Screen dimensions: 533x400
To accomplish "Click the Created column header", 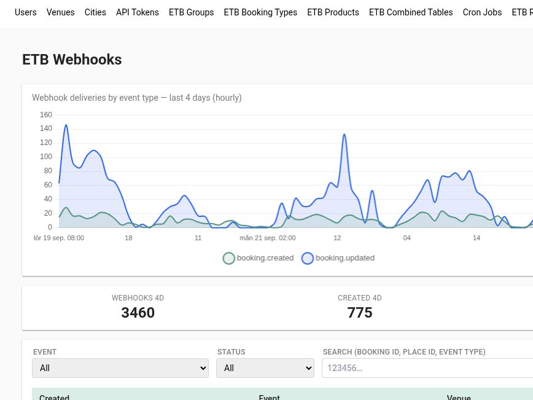I will (x=55, y=398).
